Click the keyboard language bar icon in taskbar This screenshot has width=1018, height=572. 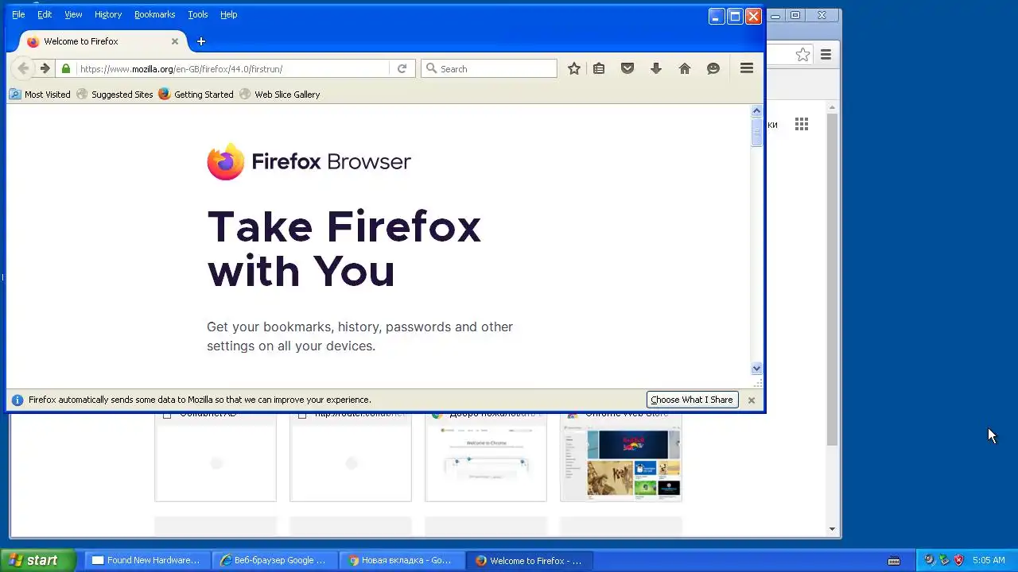pos(894,561)
